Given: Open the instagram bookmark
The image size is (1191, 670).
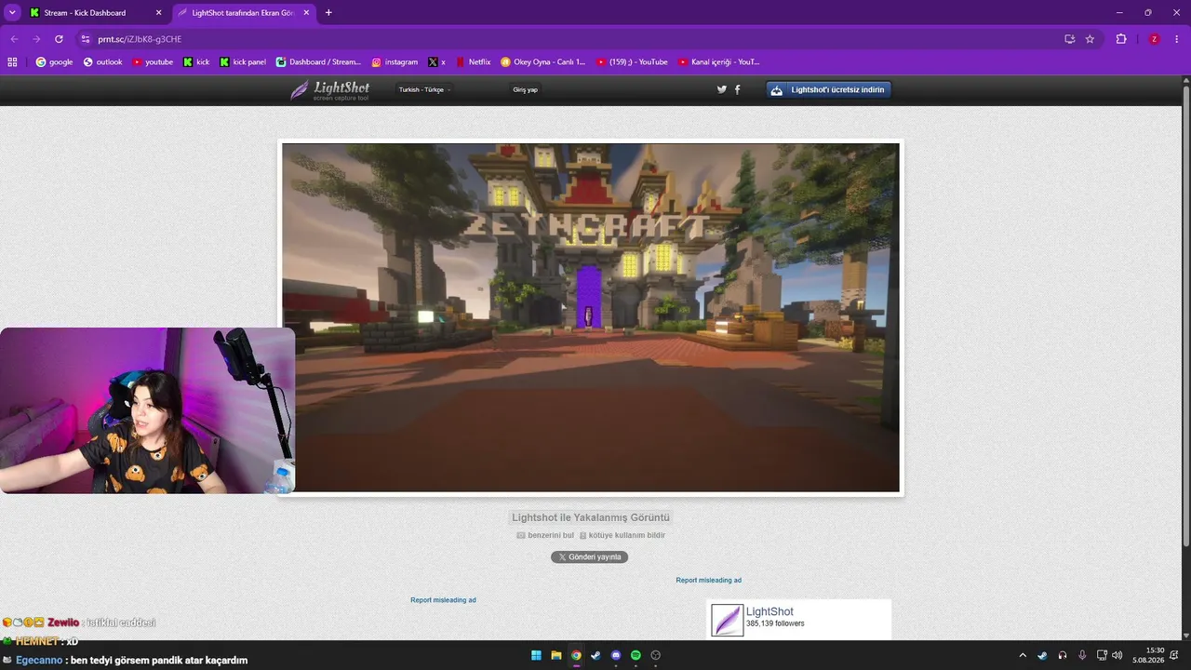Looking at the screenshot, I should [395, 62].
